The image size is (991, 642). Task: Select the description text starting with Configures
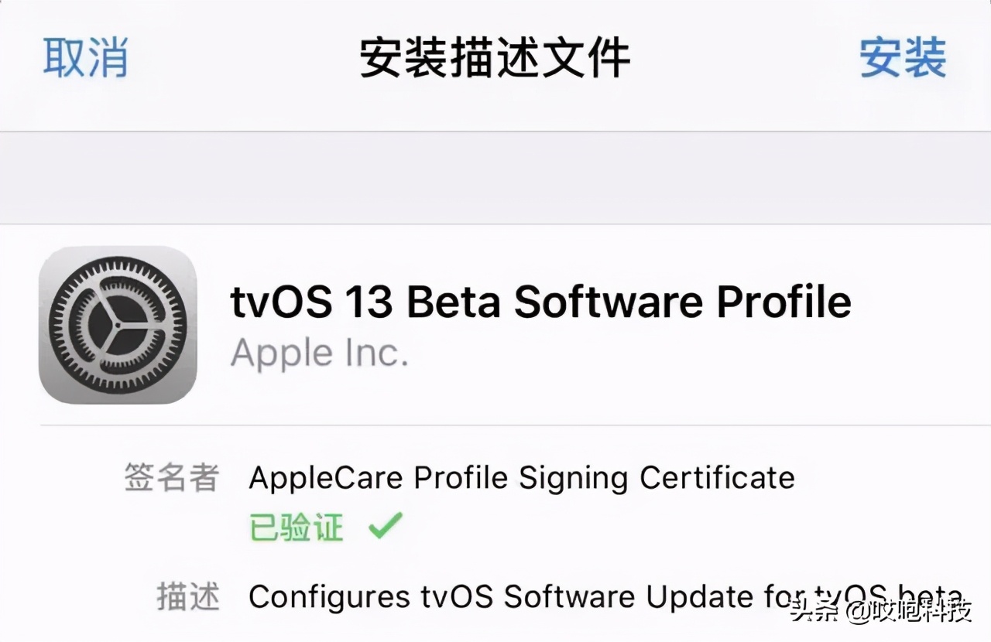coord(511,597)
